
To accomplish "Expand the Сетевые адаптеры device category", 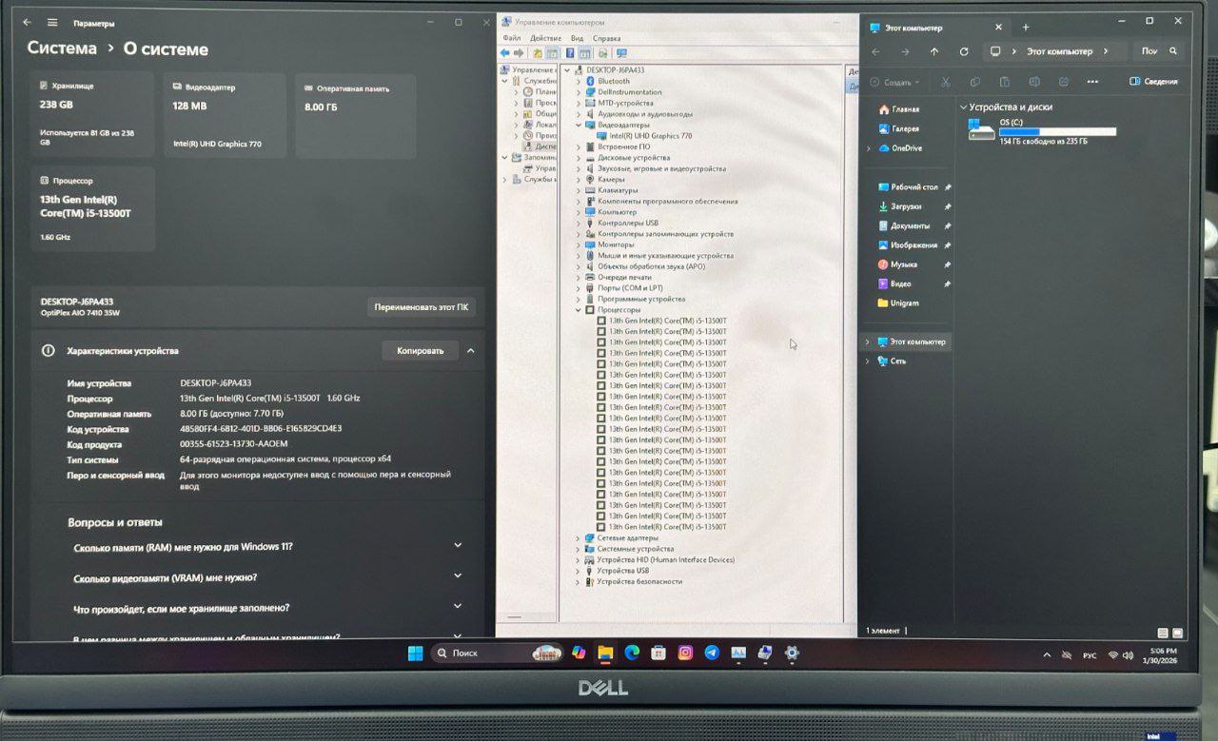I will (579, 538).
